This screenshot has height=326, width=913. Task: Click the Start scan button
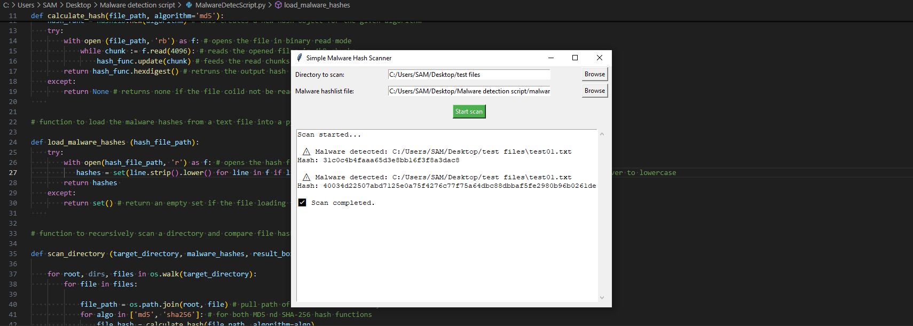[x=469, y=112]
